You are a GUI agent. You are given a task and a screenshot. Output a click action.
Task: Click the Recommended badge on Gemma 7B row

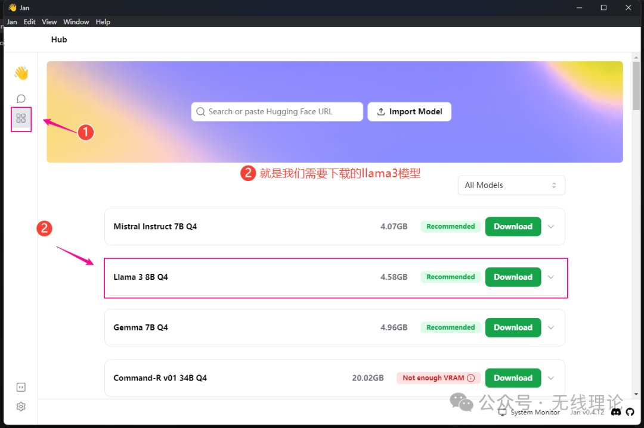[x=451, y=327]
